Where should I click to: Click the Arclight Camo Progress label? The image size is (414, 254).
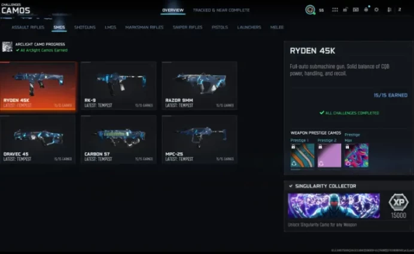40,44
